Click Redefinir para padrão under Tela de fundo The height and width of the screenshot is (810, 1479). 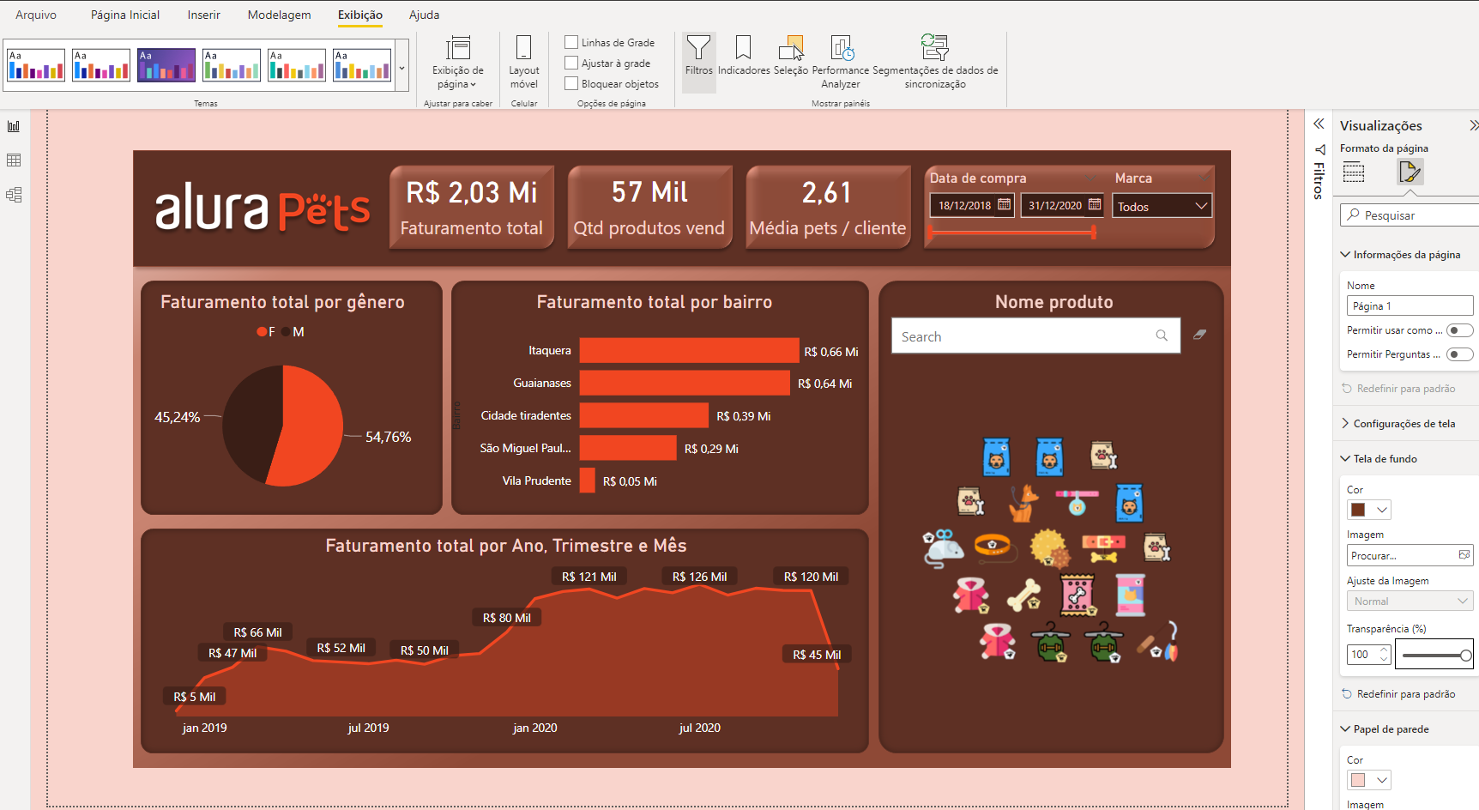[x=1399, y=694]
